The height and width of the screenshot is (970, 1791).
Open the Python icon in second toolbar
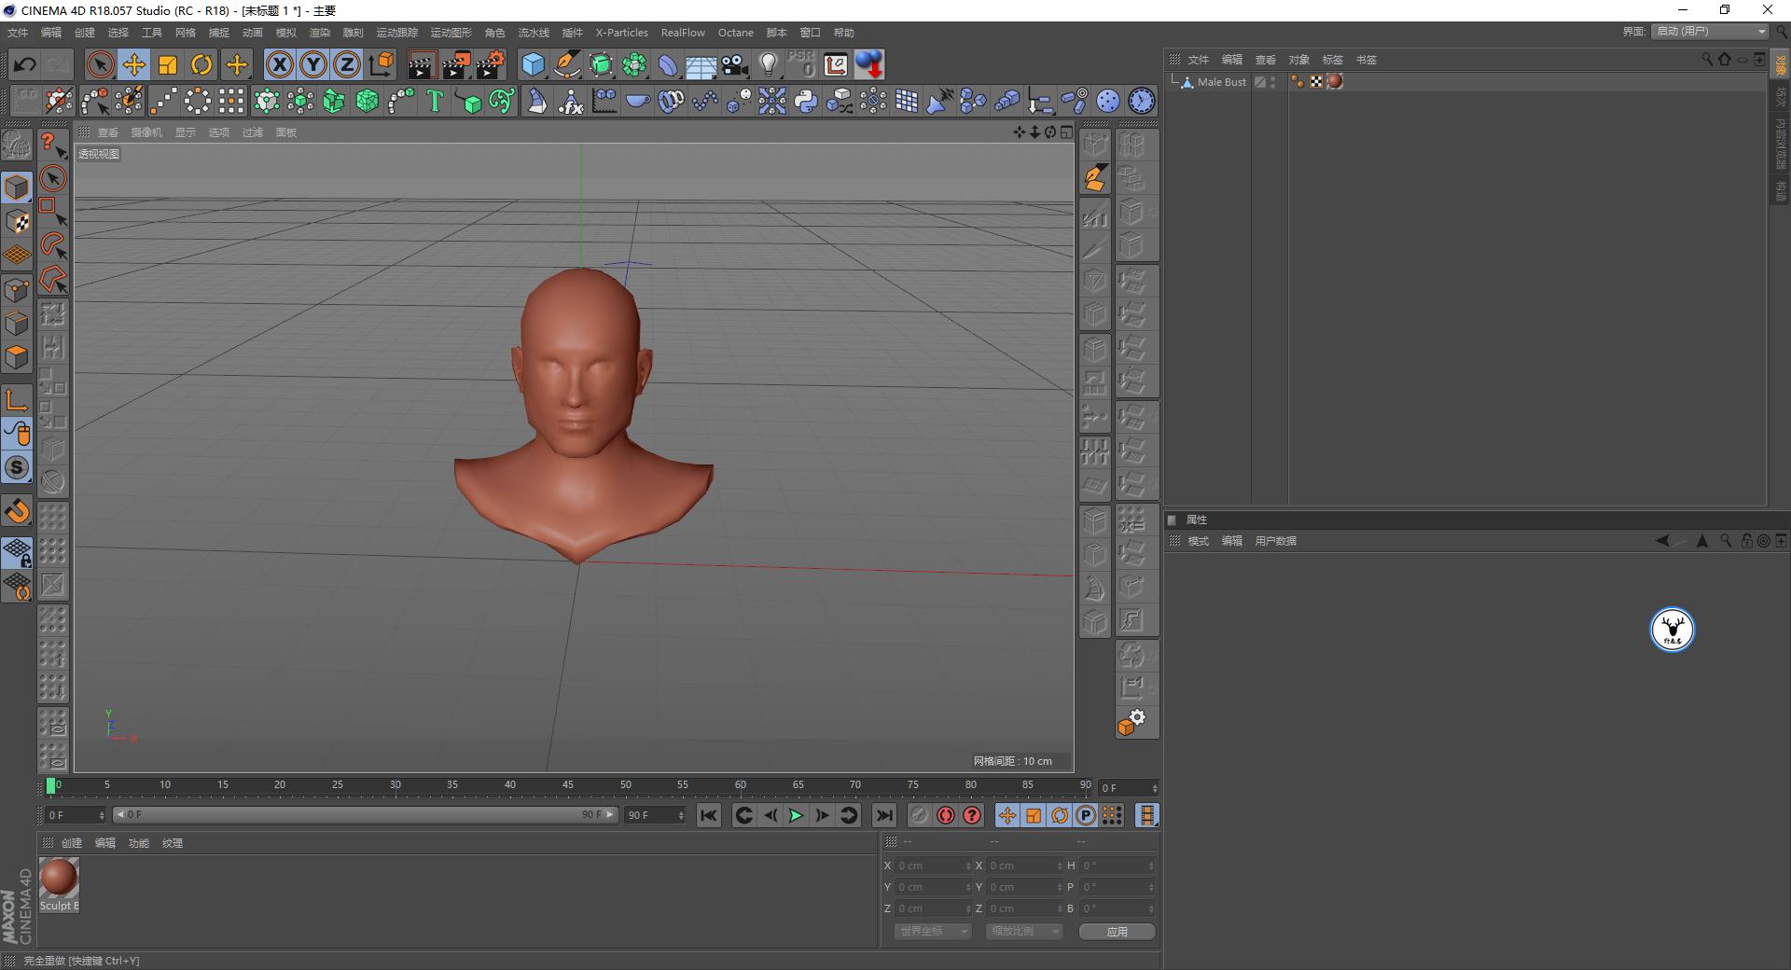[x=806, y=101]
